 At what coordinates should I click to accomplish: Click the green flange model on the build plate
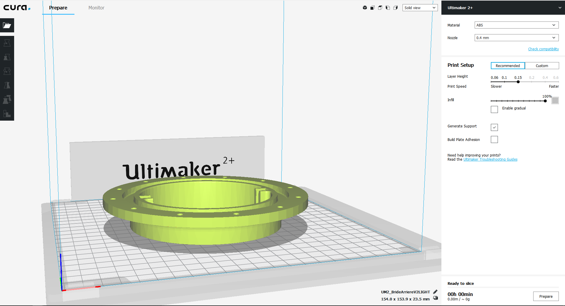coord(205,211)
